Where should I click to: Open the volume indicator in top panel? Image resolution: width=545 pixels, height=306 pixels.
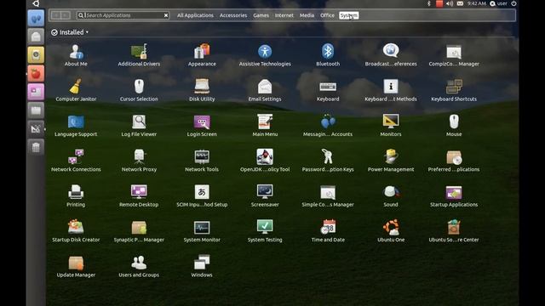point(450,3)
